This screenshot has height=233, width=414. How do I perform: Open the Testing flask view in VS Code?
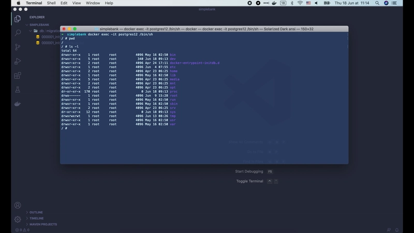(x=18, y=90)
